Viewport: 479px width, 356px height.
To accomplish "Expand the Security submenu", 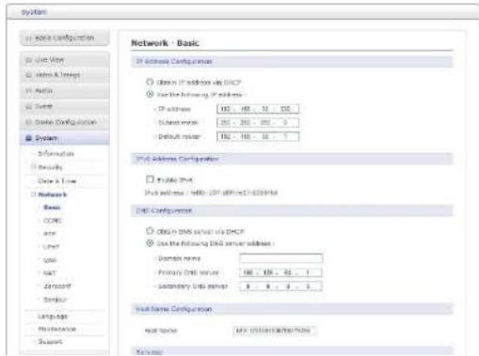I will click(x=33, y=167).
